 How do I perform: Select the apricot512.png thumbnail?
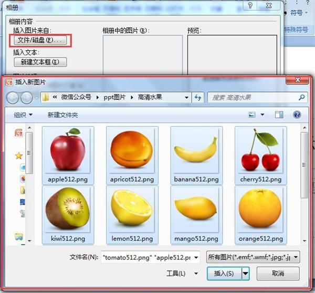(132, 155)
